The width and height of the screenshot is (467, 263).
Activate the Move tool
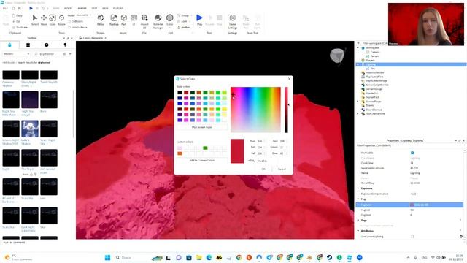[x=44, y=20]
